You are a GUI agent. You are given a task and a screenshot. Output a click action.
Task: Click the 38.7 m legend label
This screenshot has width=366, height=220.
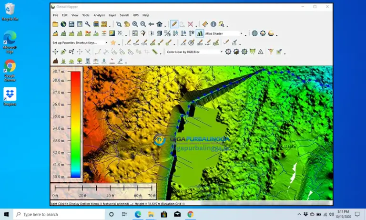58,71
